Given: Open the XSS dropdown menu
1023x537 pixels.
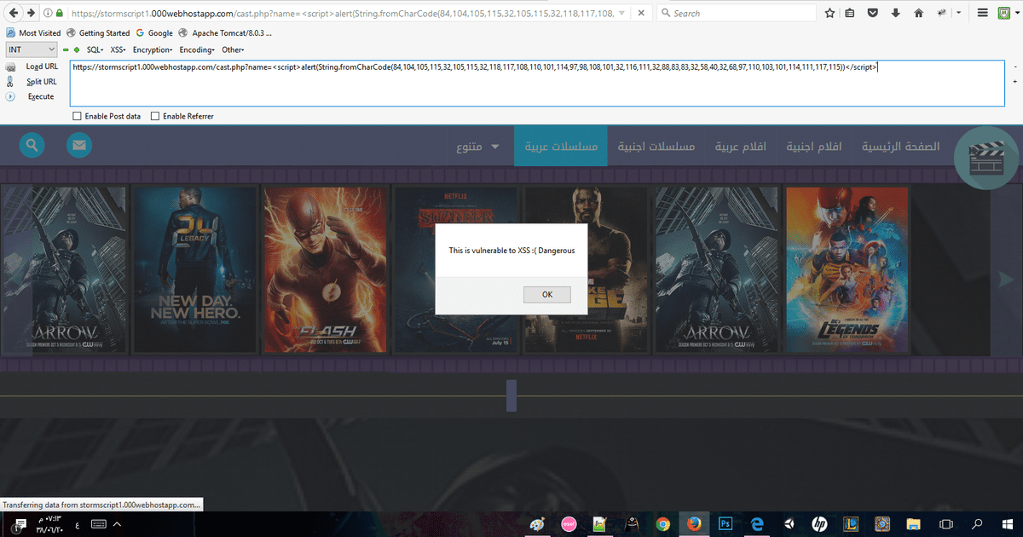Looking at the screenshot, I should tap(117, 49).
